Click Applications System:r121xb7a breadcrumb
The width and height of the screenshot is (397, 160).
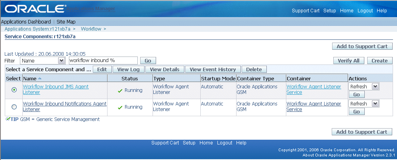coord(37,29)
